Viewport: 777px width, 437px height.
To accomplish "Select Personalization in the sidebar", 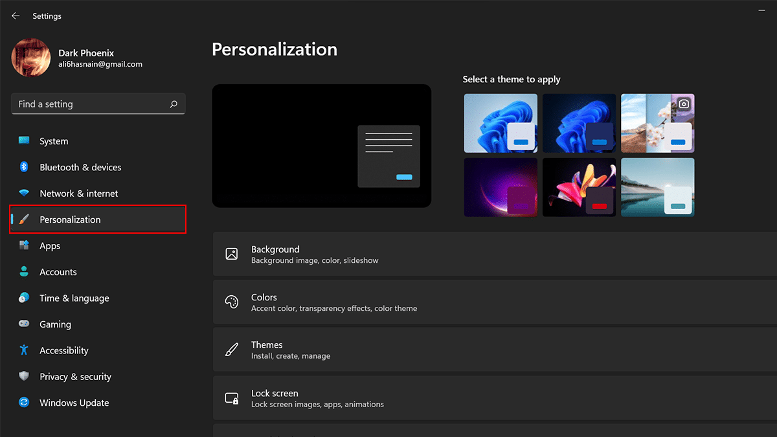I will [x=70, y=219].
